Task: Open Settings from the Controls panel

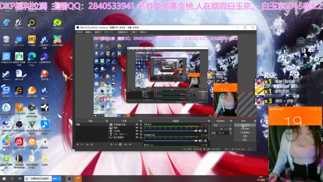Action: tap(245, 136)
